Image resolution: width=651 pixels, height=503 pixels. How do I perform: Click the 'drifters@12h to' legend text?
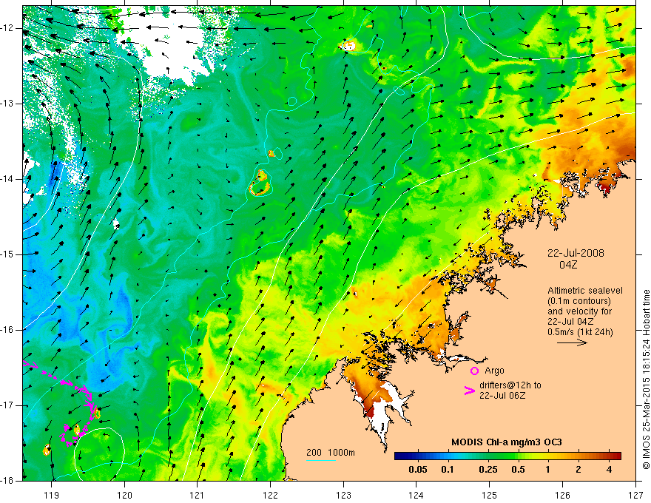[510, 385]
